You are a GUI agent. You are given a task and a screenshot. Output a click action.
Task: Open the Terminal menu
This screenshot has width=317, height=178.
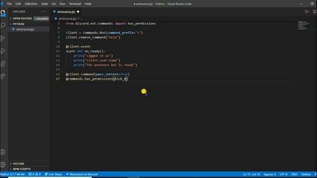point(75,3)
